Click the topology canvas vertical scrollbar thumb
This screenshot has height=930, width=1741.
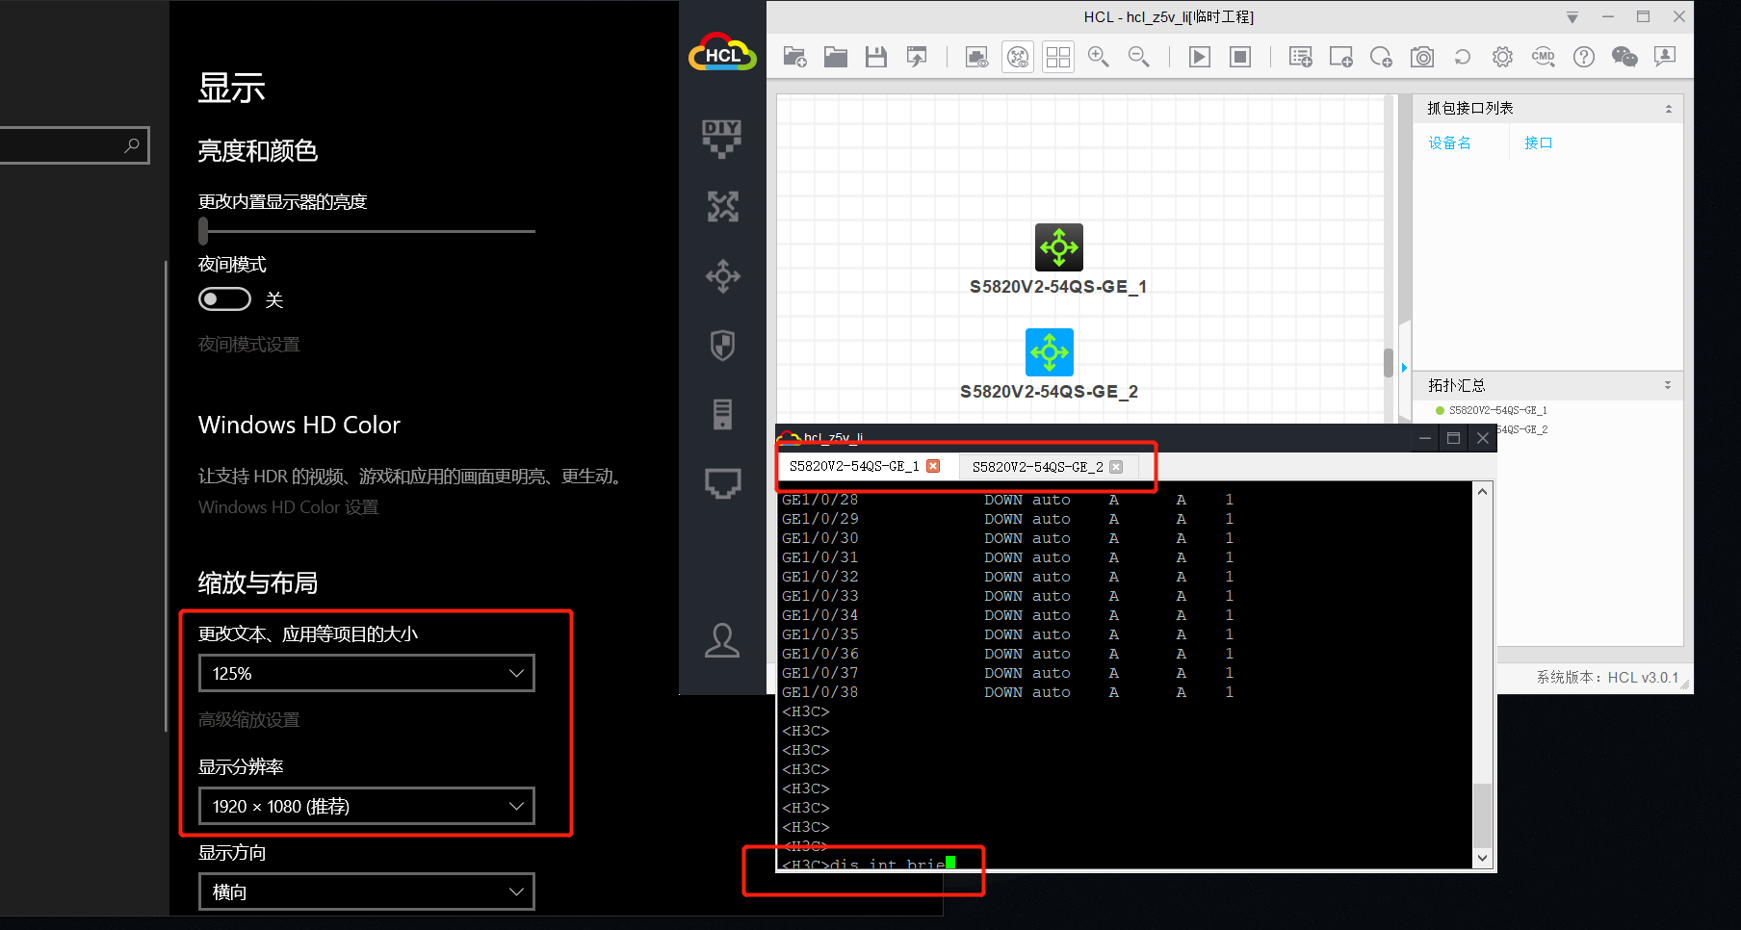pyautogui.click(x=1389, y=362)
